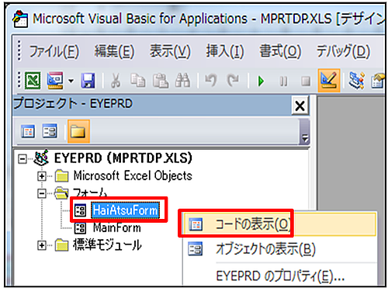The width and height of the screenshot is (388, 288).
Task: Save the project with floppy icon
Action: pos(88,81)
